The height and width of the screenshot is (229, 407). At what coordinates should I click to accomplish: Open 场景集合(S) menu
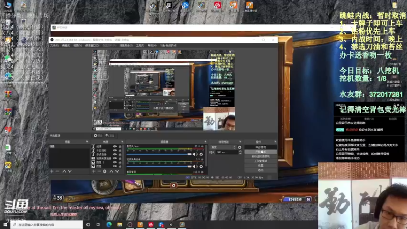point(126,45)
